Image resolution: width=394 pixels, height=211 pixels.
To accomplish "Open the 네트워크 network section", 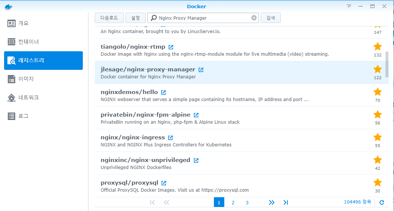I will click(43, 97).
